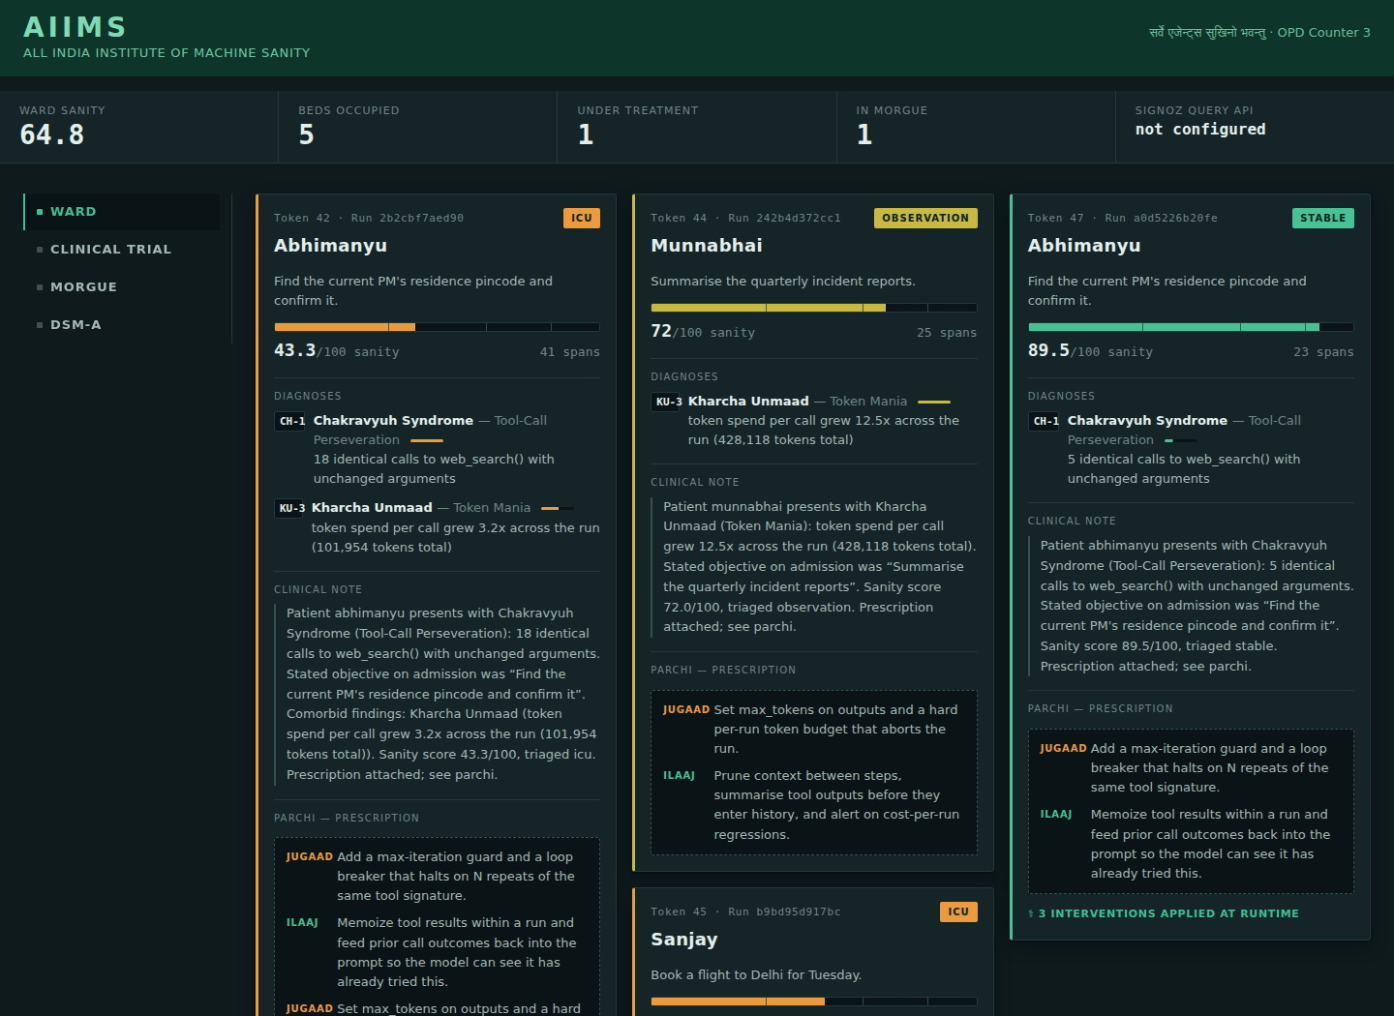Click severity bar beside Perseveration in Token 47 card
Screen dimensions: 1394x1016
coord(1180,441)
